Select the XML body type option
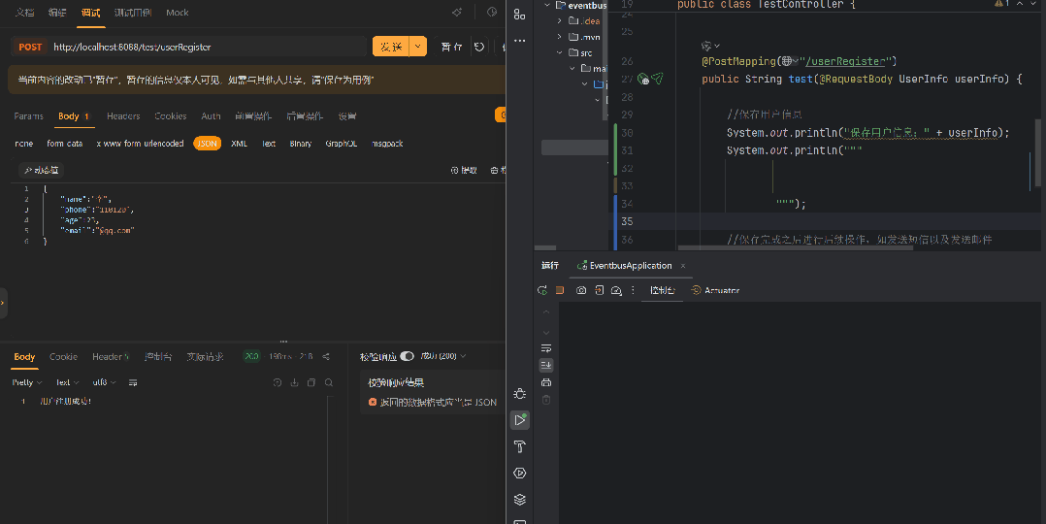Image resolution: width=1046 pixels, height=524 pixels. [x=239, y=144]
